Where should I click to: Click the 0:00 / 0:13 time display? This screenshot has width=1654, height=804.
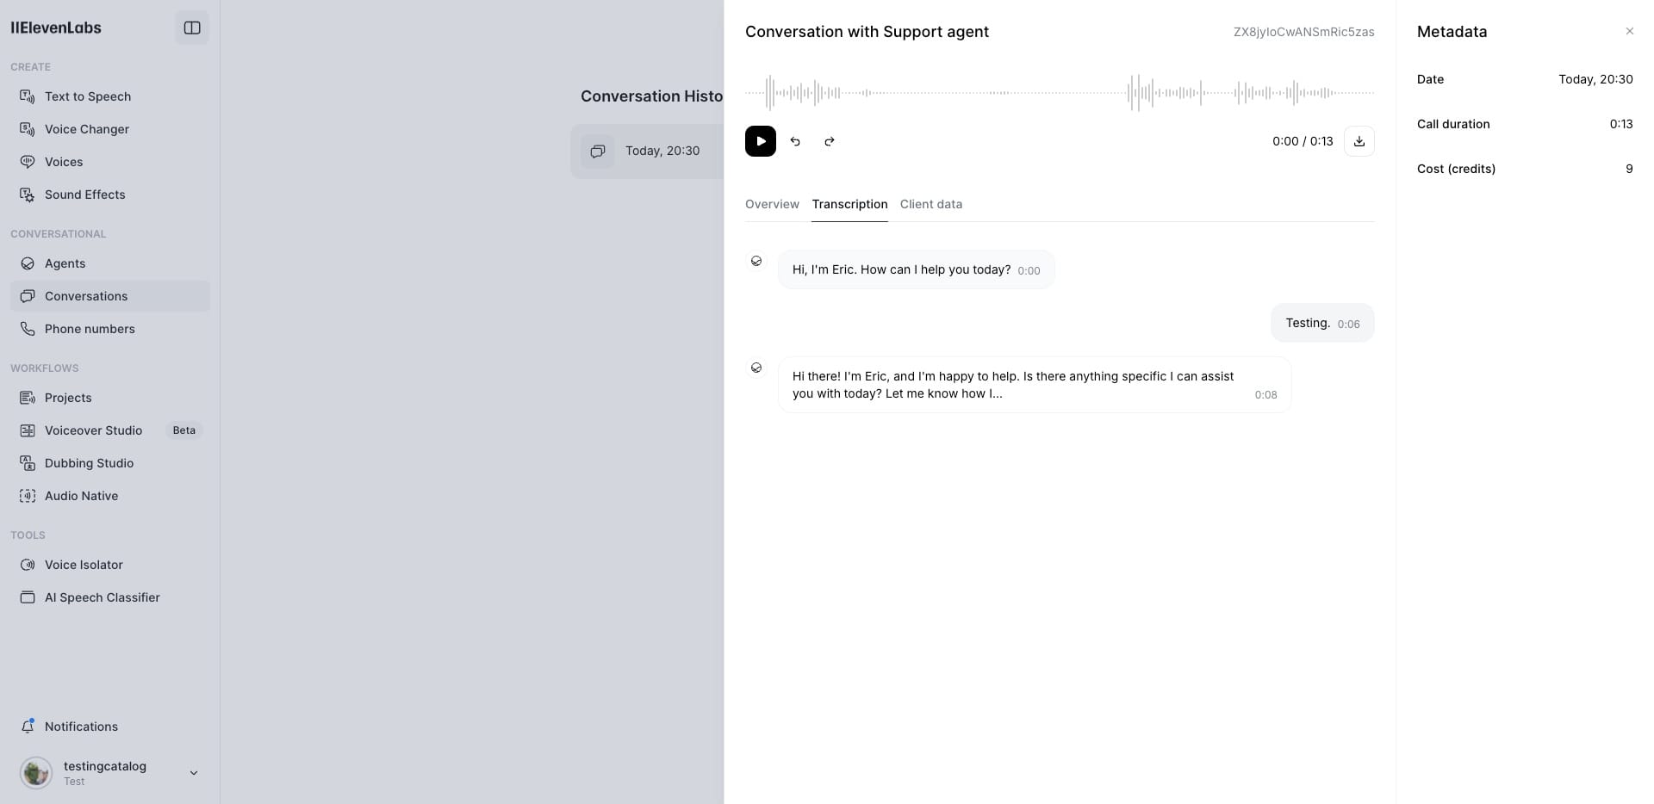pyautogui.click(x=1303, y=141)
